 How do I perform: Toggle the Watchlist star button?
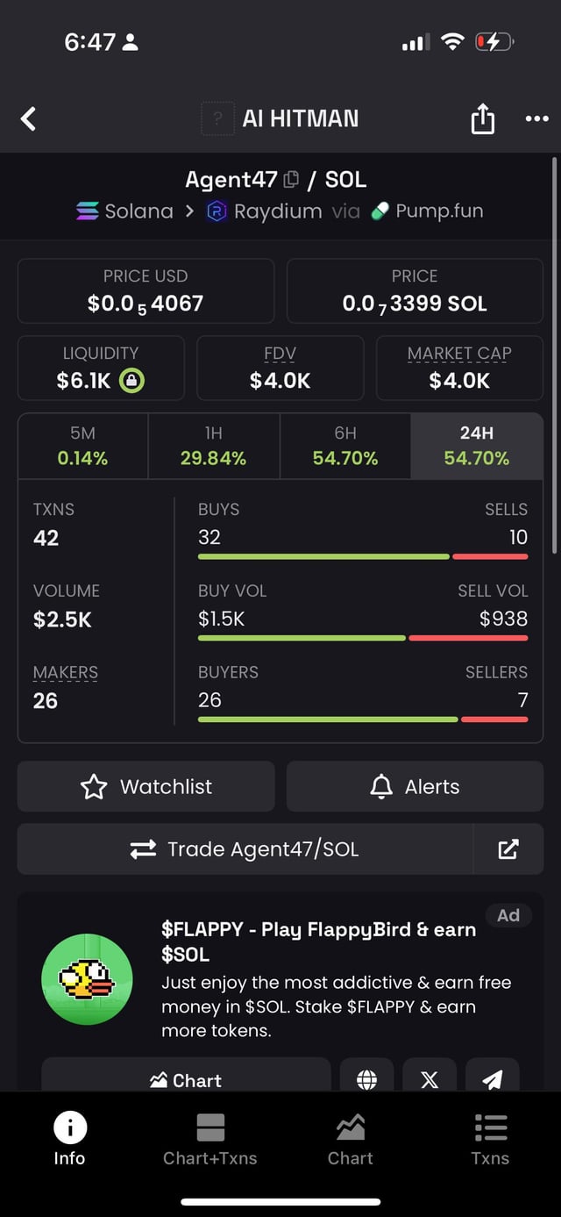[146, 786]
